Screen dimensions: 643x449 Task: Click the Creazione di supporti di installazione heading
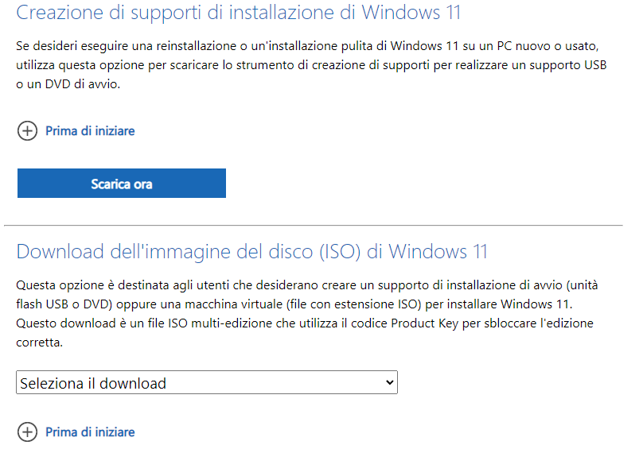click(x=238, y=14)
